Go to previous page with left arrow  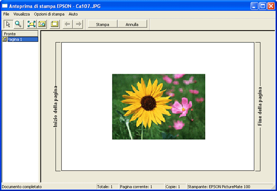tap(68, 24)
